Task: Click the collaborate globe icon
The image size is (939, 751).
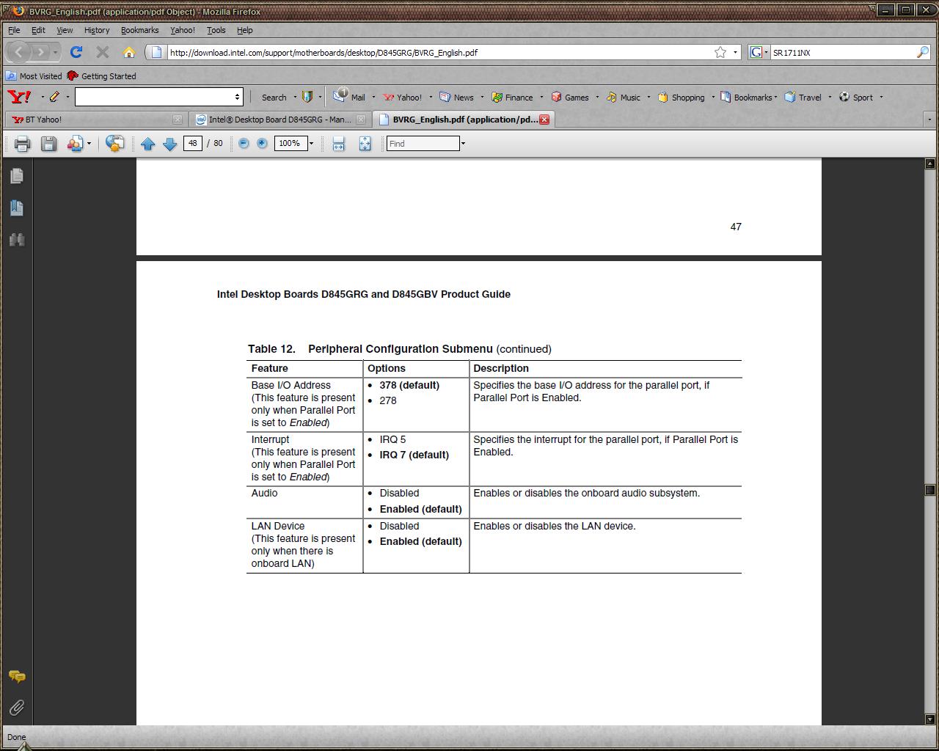Action: click(114, 144)
